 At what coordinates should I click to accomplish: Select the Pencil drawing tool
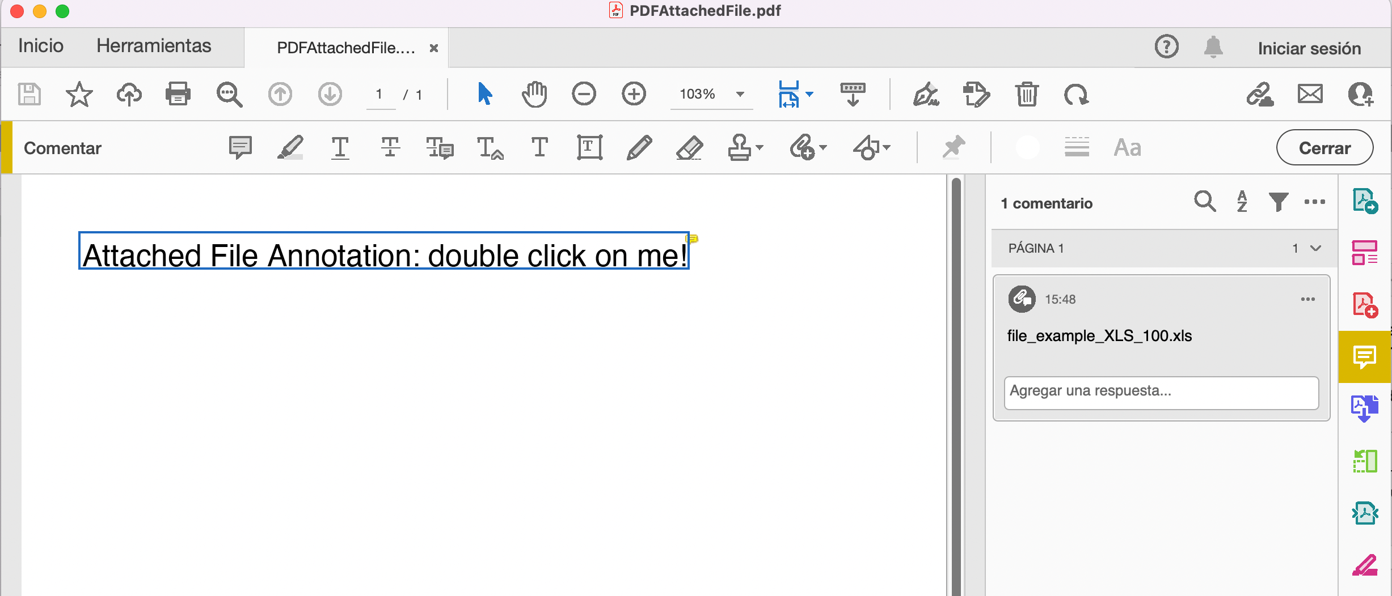[639, 148]
